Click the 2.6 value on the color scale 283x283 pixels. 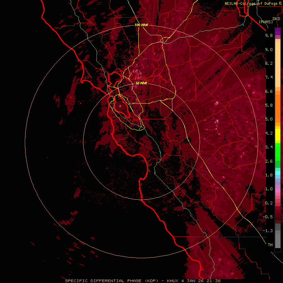[269, 161]
